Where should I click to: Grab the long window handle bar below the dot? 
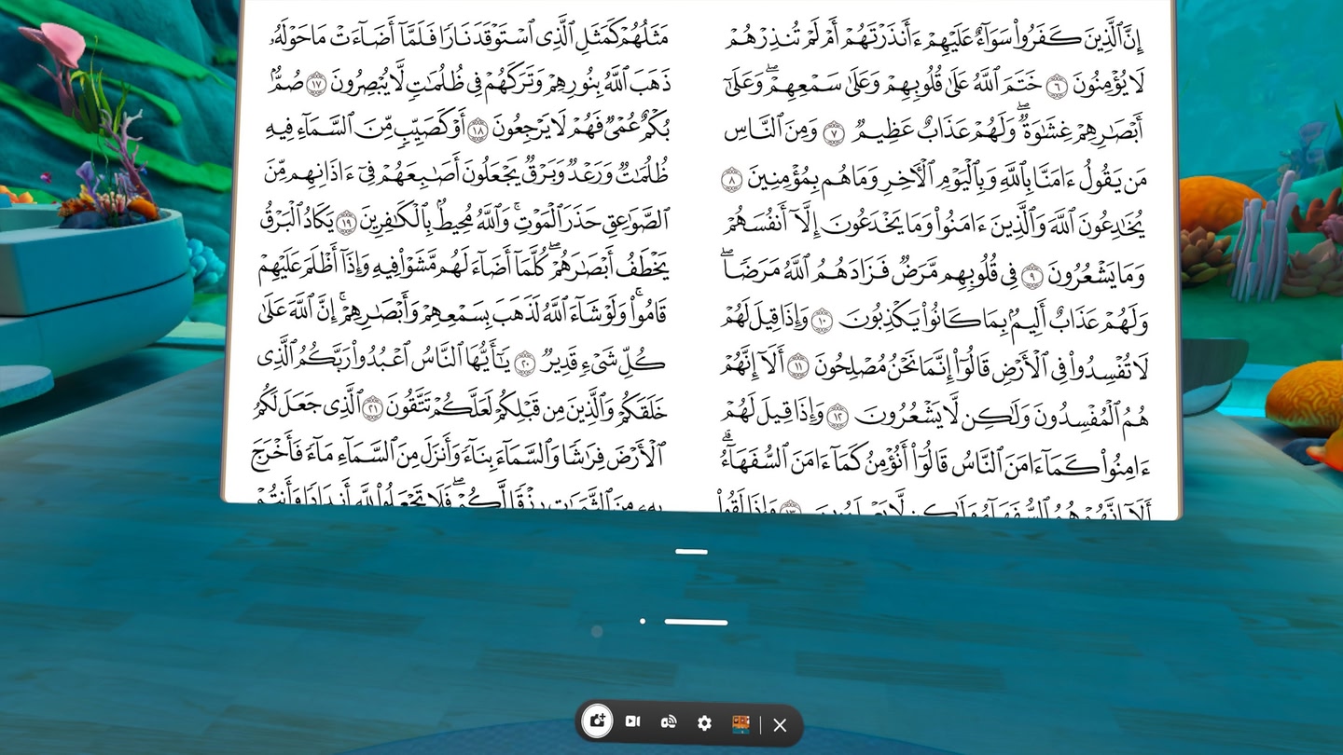tap(696, 622)
